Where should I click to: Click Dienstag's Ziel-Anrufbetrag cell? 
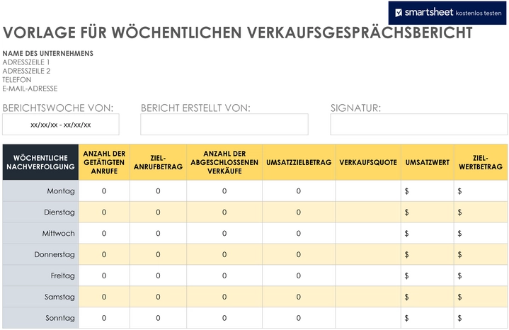[x=158, y=212]
